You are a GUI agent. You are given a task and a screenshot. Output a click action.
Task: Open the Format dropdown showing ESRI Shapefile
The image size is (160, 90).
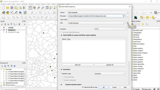coord(98,12)
